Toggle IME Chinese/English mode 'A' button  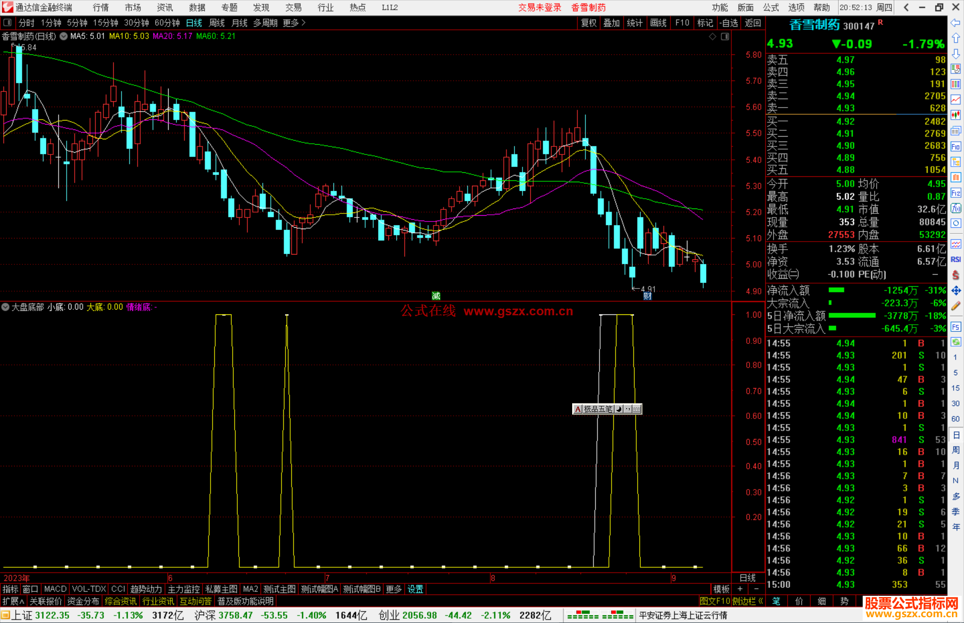tap(578, 409)
